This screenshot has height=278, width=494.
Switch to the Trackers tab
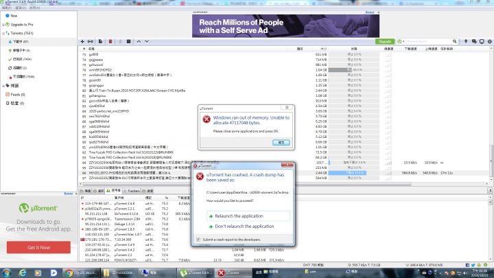[x=131, y=191]
